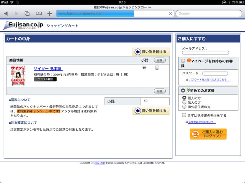The image size is (245, 183).
Task: Click the bottom 買い物を続ける button
Action: point(151,111)
